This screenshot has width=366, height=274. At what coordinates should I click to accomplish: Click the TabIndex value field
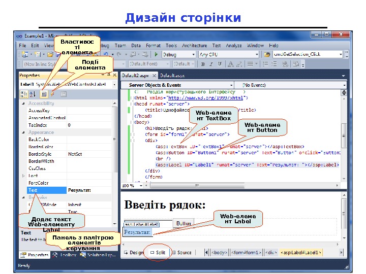89,125
